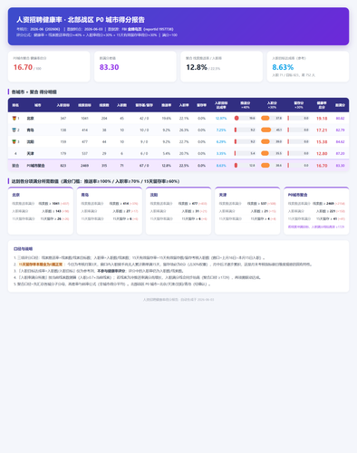Screen dimensions: 357x453
Task: Click 沈阳 health total score 15.38
Action: pos(322,141)
